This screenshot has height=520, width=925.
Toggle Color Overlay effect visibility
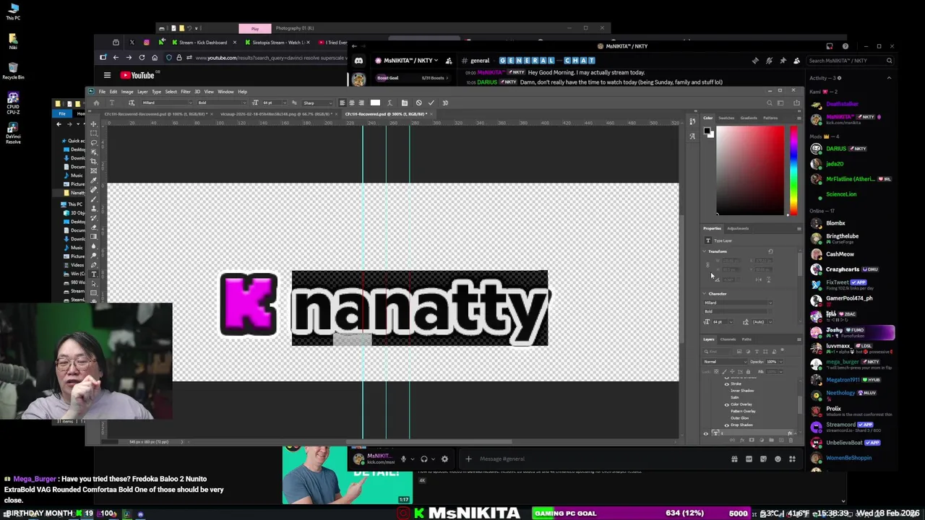[x=727, y=404]
